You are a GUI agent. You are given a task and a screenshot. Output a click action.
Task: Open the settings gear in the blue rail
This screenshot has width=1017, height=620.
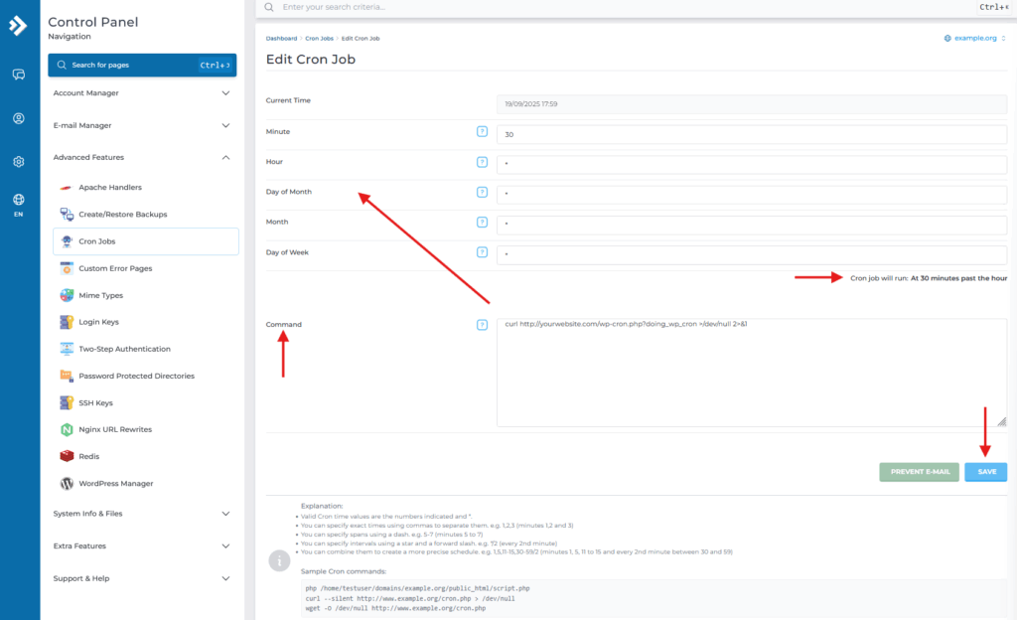[x=18, y=161]
